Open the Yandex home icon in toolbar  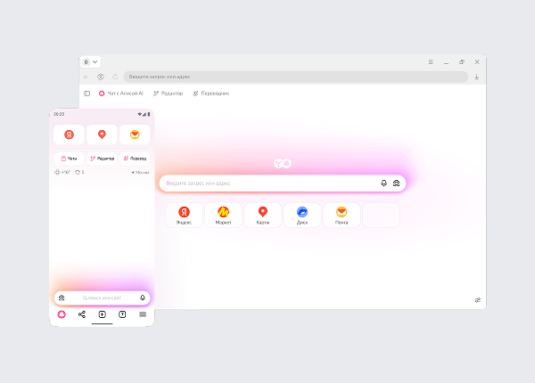[x=100, y=77]
